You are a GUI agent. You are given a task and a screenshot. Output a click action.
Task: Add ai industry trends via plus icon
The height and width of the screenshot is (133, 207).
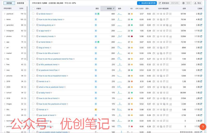tap(37, 36)
